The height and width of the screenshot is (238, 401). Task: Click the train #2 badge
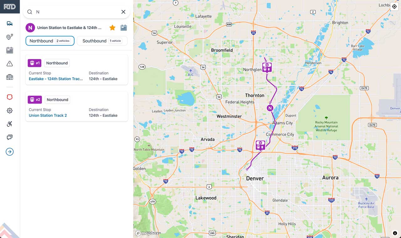point(35,100)
